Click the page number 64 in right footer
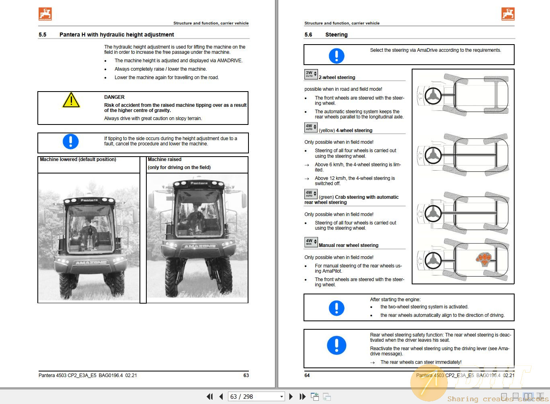 point(307,375)
